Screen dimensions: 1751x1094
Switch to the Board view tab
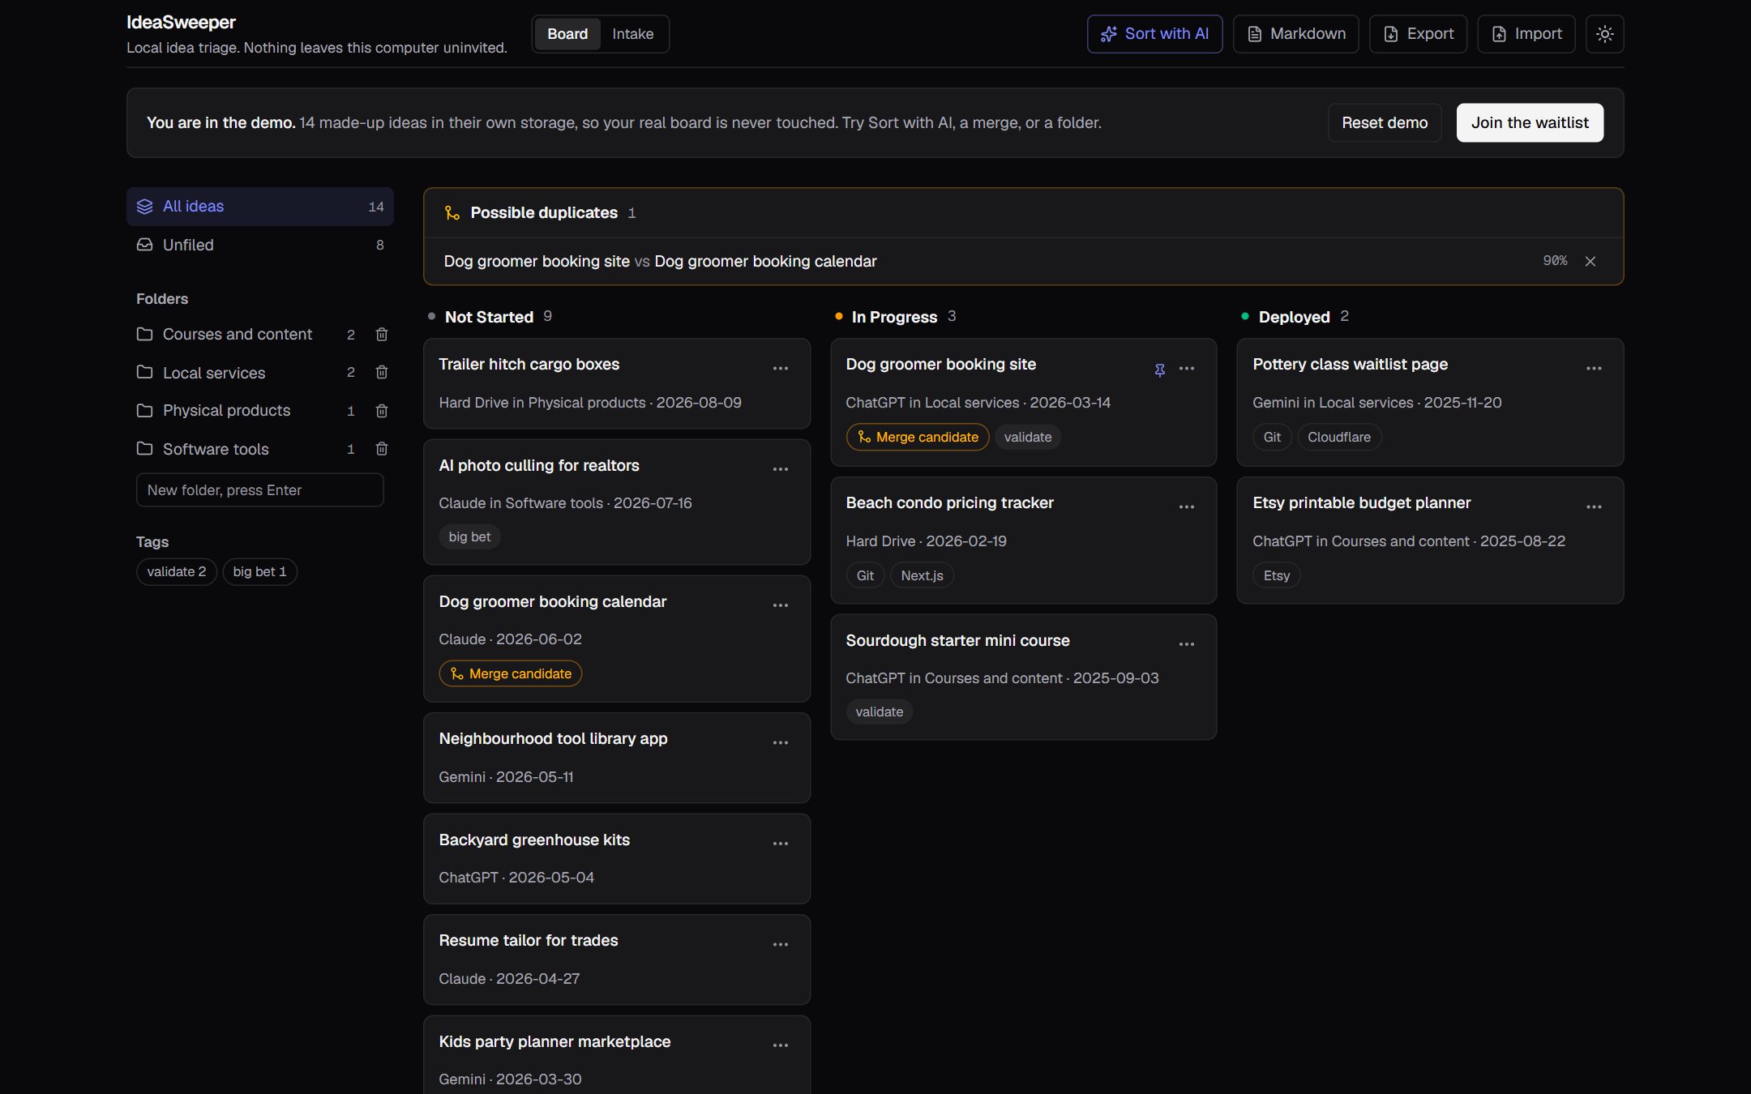567,34
